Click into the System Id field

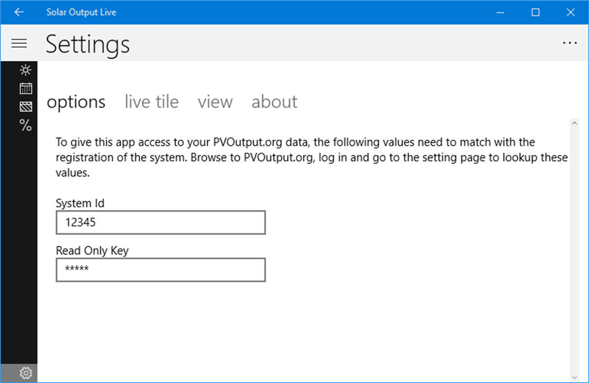pyautogui.click(x=161, y=223)
